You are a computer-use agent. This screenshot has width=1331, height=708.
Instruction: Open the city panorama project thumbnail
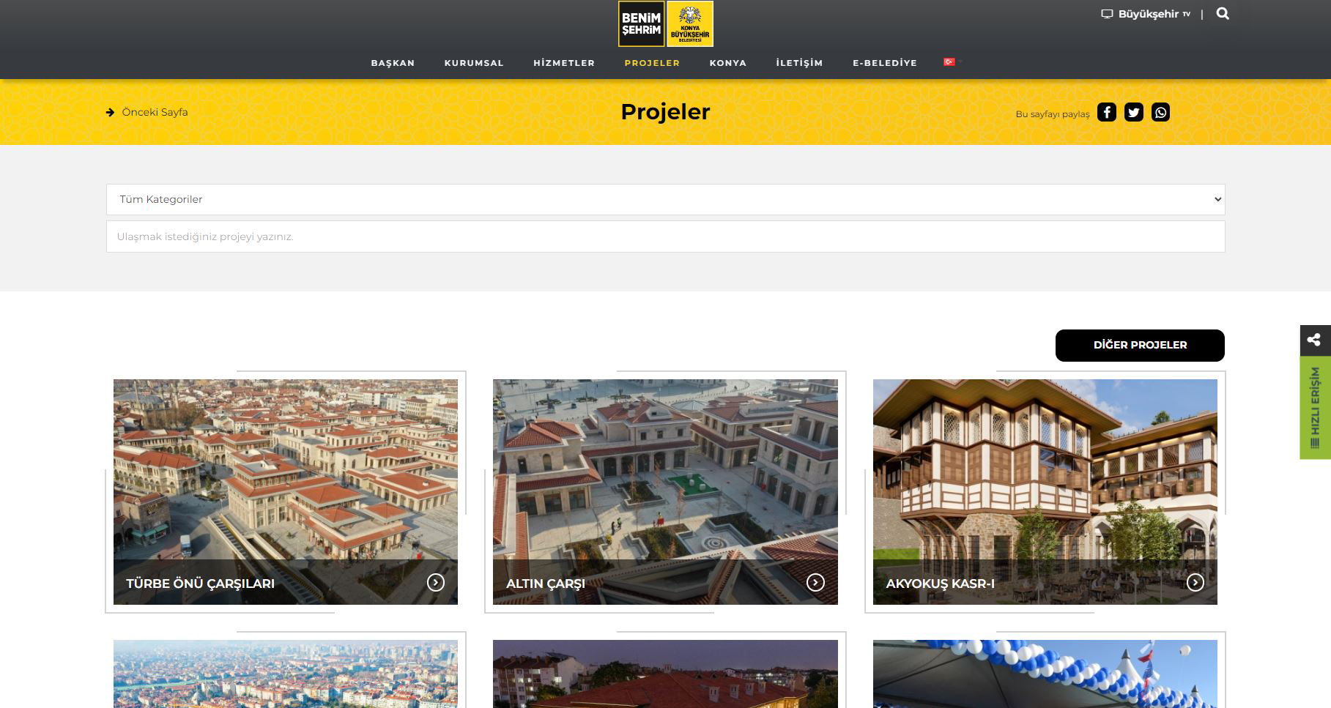point(286,674)
